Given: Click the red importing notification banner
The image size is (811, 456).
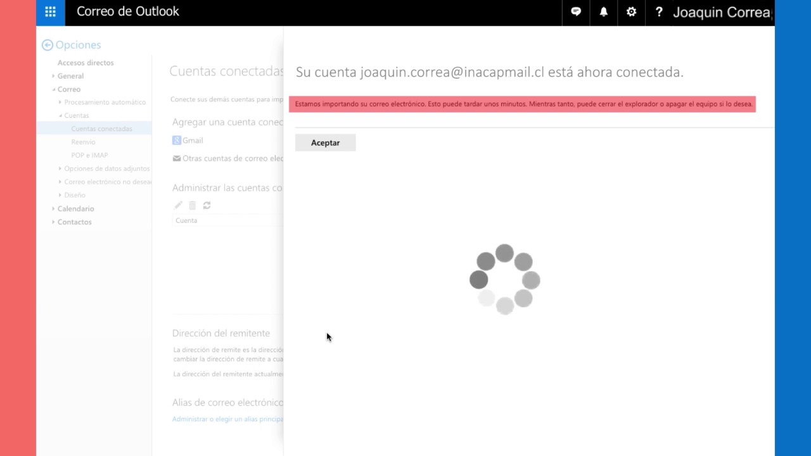Looking at the screenshot, I should coord(522,104).
